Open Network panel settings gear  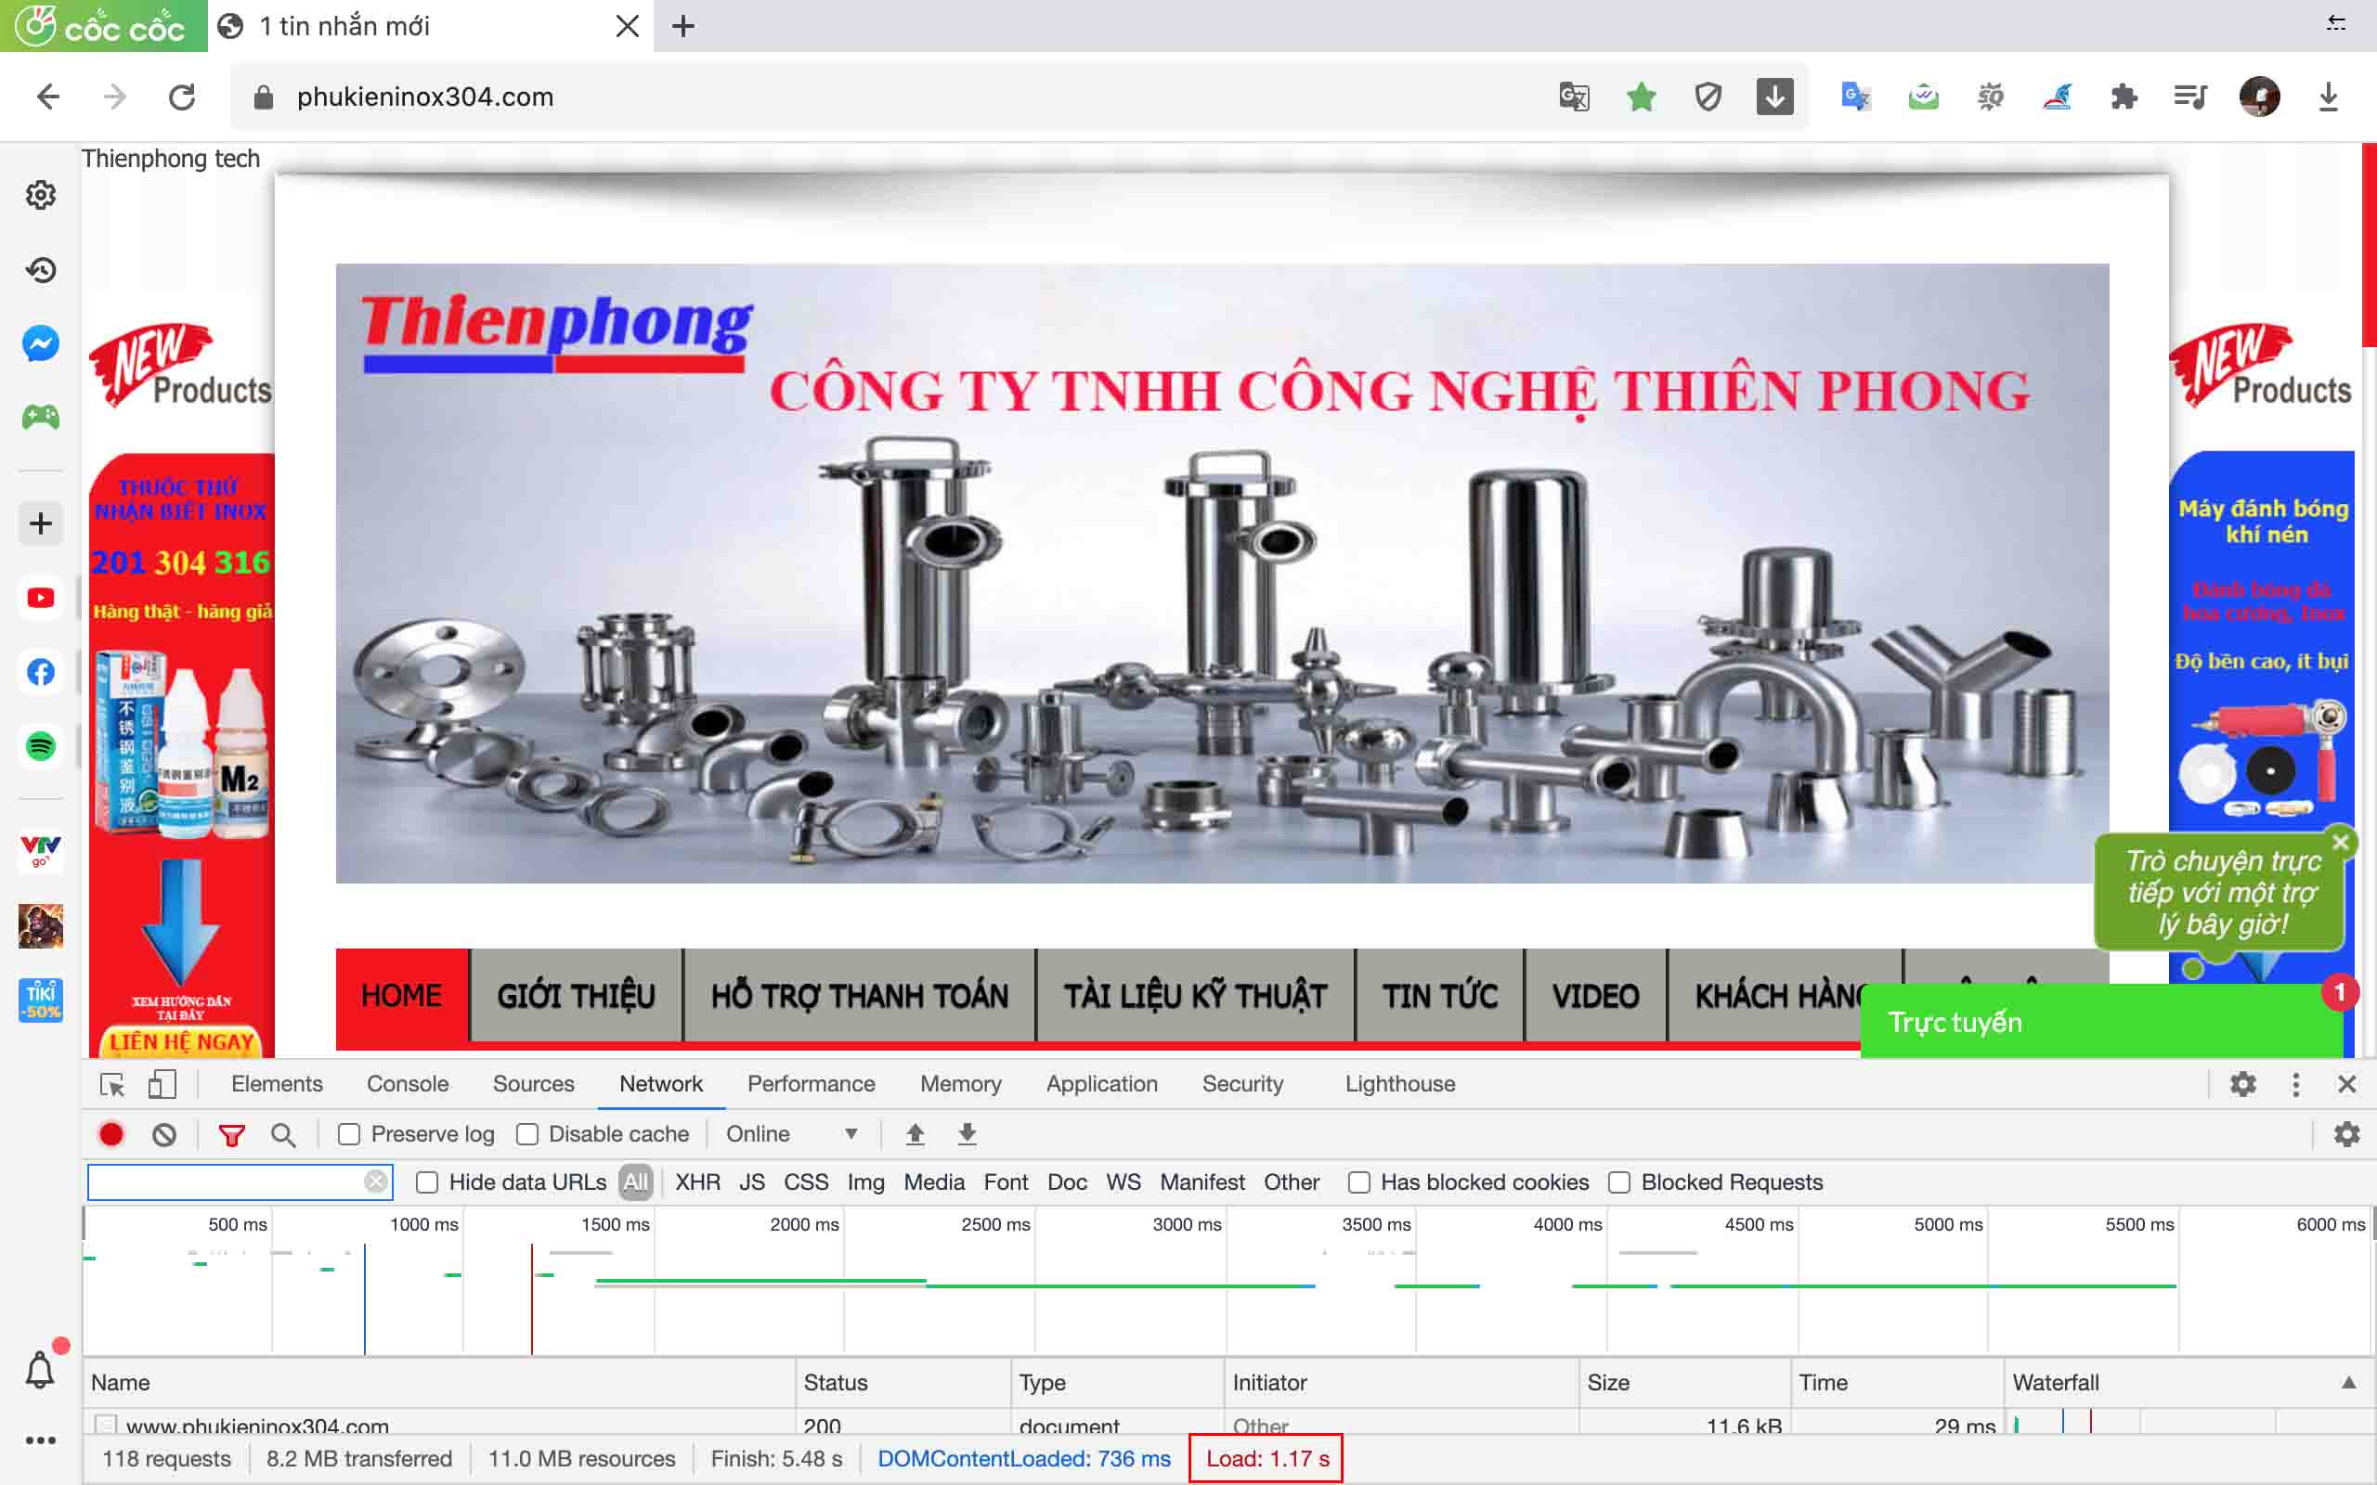pyautogui.click(x=2346, y=1134)
